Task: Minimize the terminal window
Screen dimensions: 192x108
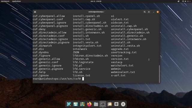Action: [154, 12]
